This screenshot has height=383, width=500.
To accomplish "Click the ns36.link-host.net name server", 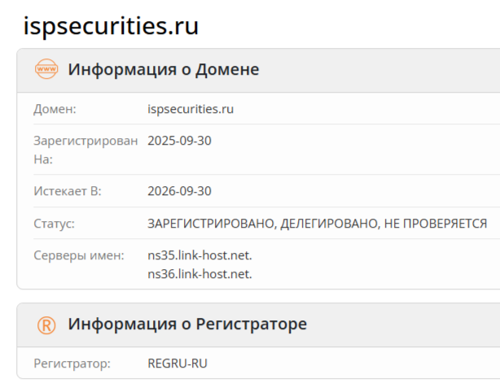I will [200, 274].
